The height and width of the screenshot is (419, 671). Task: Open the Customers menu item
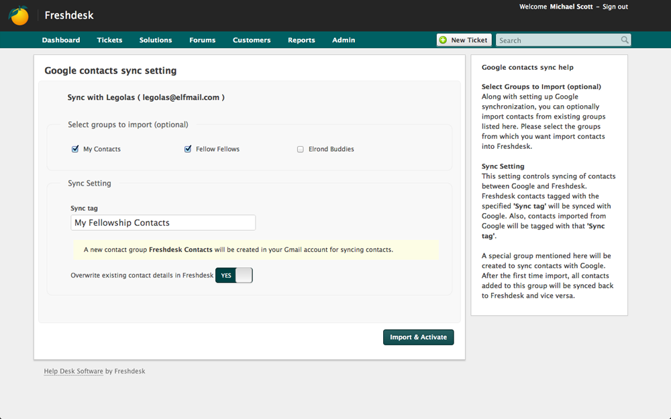point(252,40)
